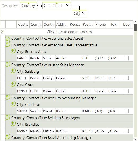Check the Bool box in PICCO row

[x=127, y=78]
